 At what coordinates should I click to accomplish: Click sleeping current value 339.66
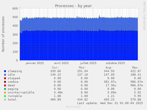coord(56,71)
